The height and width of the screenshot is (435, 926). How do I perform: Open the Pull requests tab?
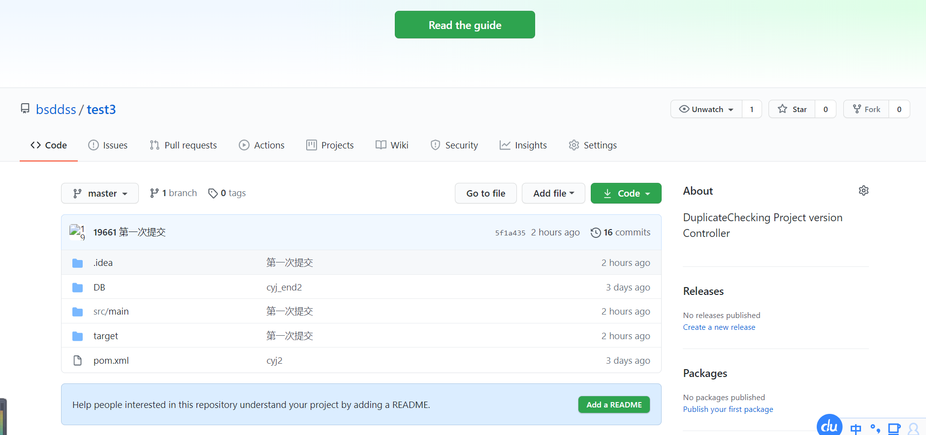(x=183, y=145)
